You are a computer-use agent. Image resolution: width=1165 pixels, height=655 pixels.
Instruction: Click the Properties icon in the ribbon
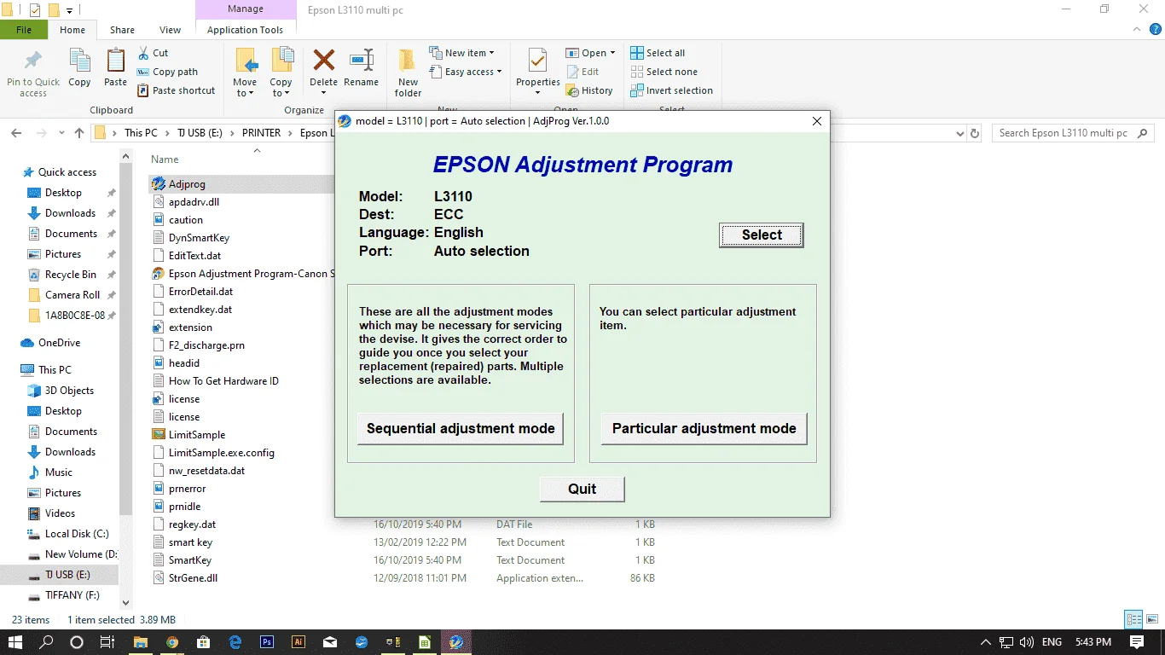click(538, 61)
